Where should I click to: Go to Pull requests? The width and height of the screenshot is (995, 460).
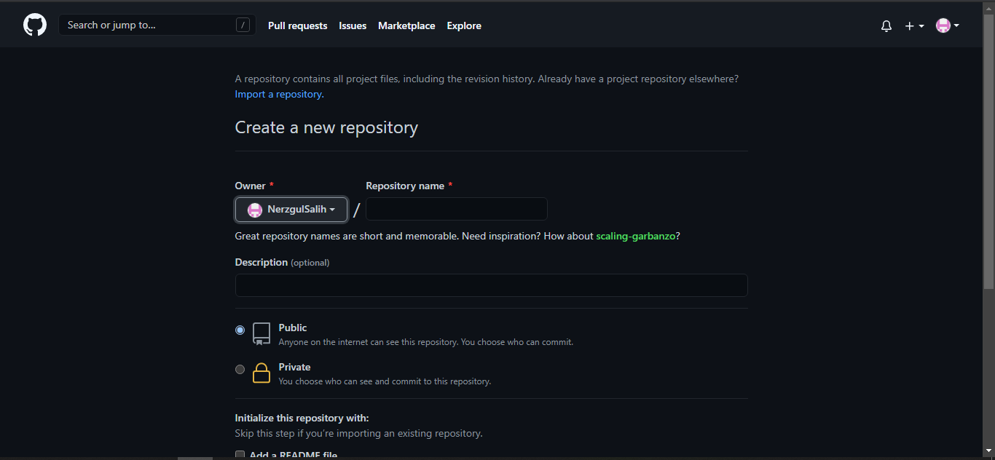298,25
